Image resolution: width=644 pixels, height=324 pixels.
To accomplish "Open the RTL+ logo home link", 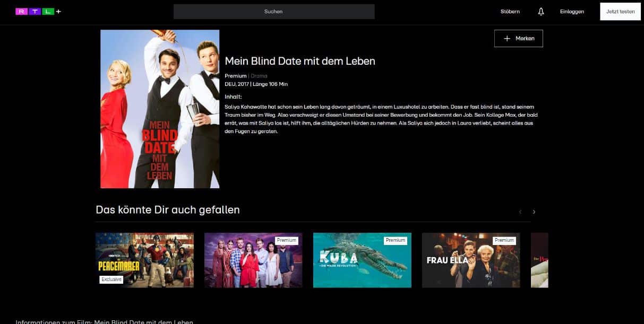I will [38, 11].
